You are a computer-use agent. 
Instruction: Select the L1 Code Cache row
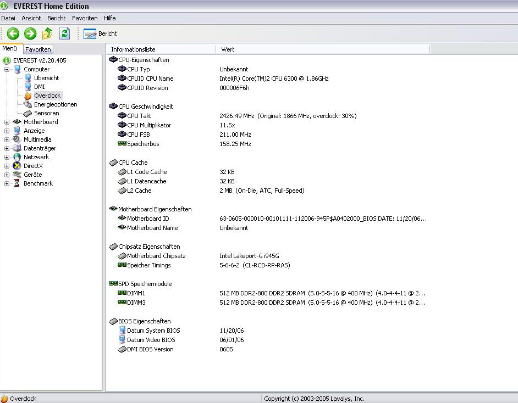268,172
